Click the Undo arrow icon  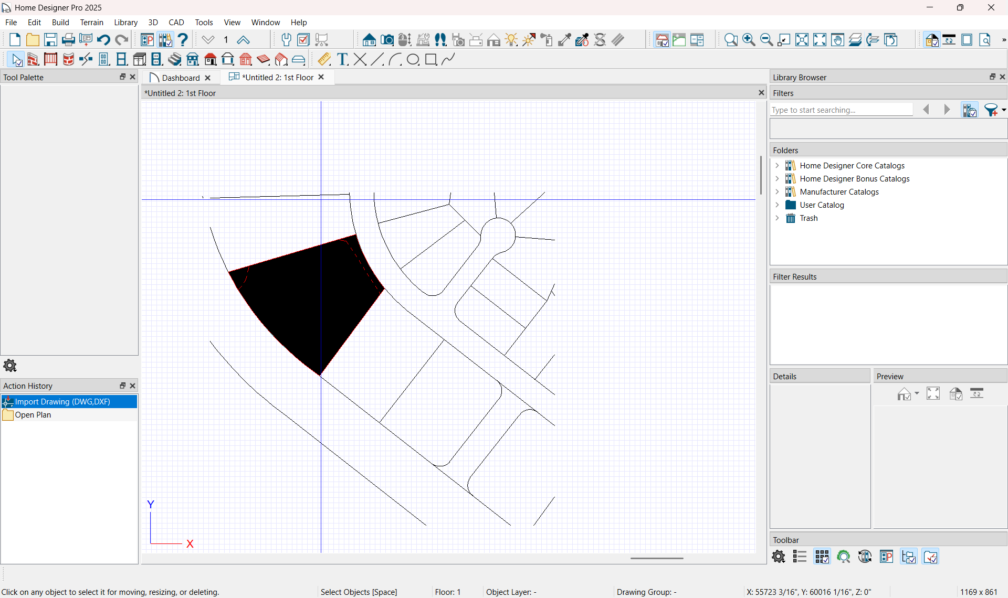pyautogui.click(x=103, y=40)
